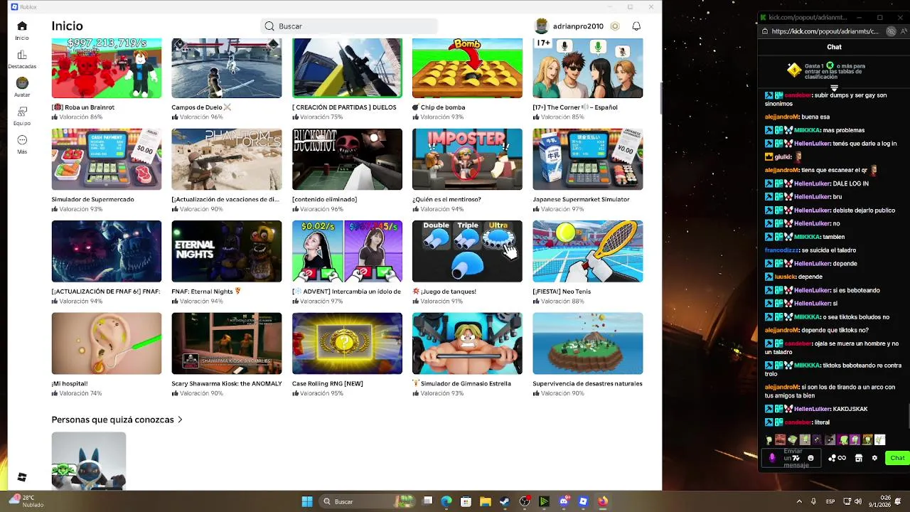Open the notifications bell in Roblox
The height and width of the screenshot is (512, 910).
tap(636, 26)
